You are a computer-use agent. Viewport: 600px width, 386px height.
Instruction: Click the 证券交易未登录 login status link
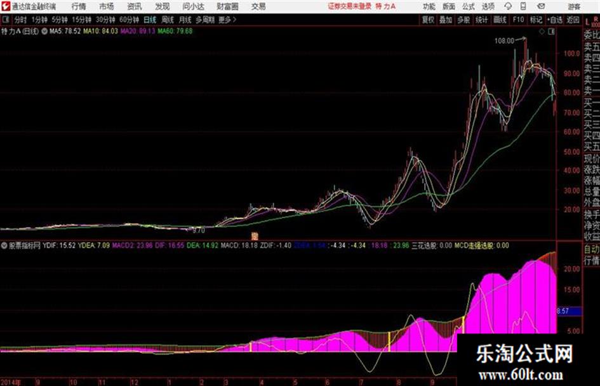click(349, 6)
